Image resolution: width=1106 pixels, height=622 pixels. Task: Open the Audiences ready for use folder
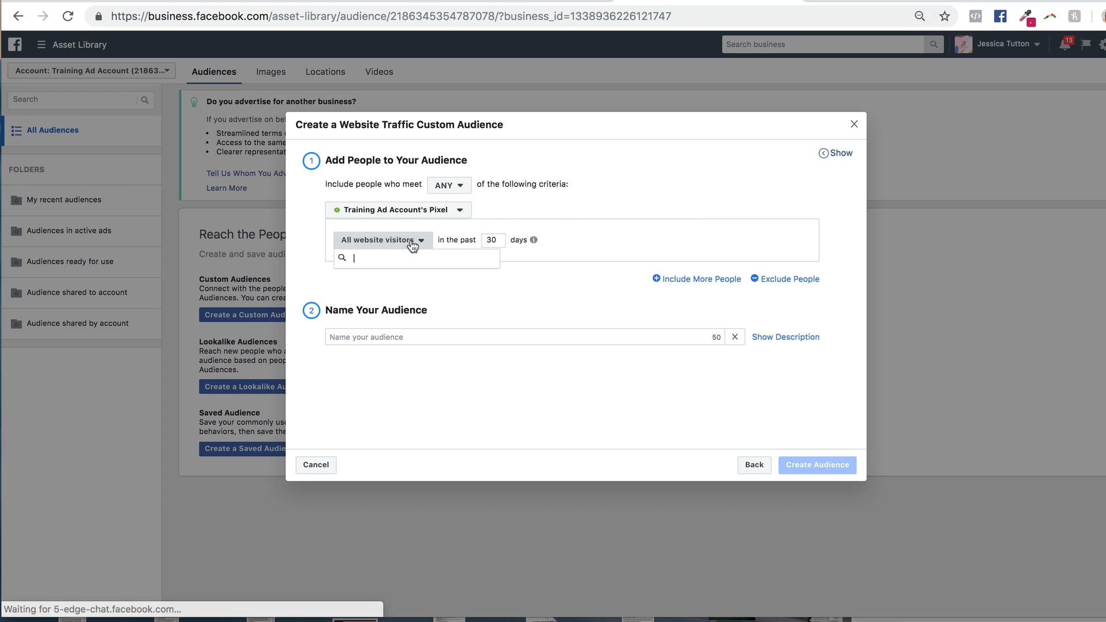tap(82, 262)
